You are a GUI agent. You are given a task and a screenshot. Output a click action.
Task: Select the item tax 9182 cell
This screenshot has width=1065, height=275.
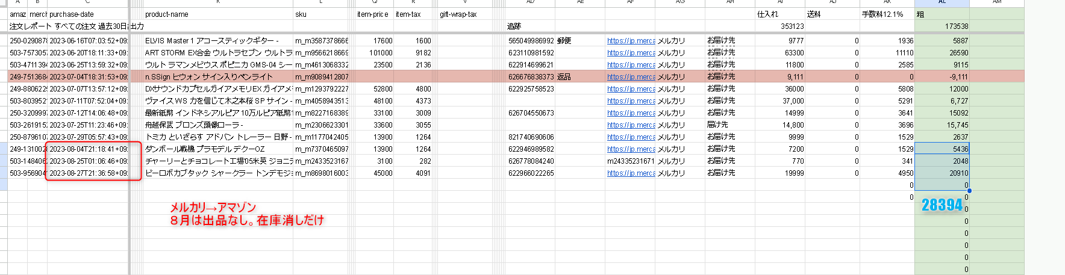click(413, 53)
